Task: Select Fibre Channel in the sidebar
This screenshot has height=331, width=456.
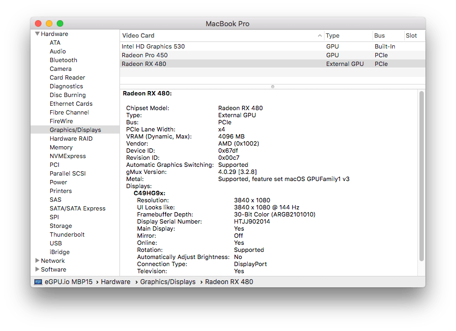Action: tap(69, 112)
